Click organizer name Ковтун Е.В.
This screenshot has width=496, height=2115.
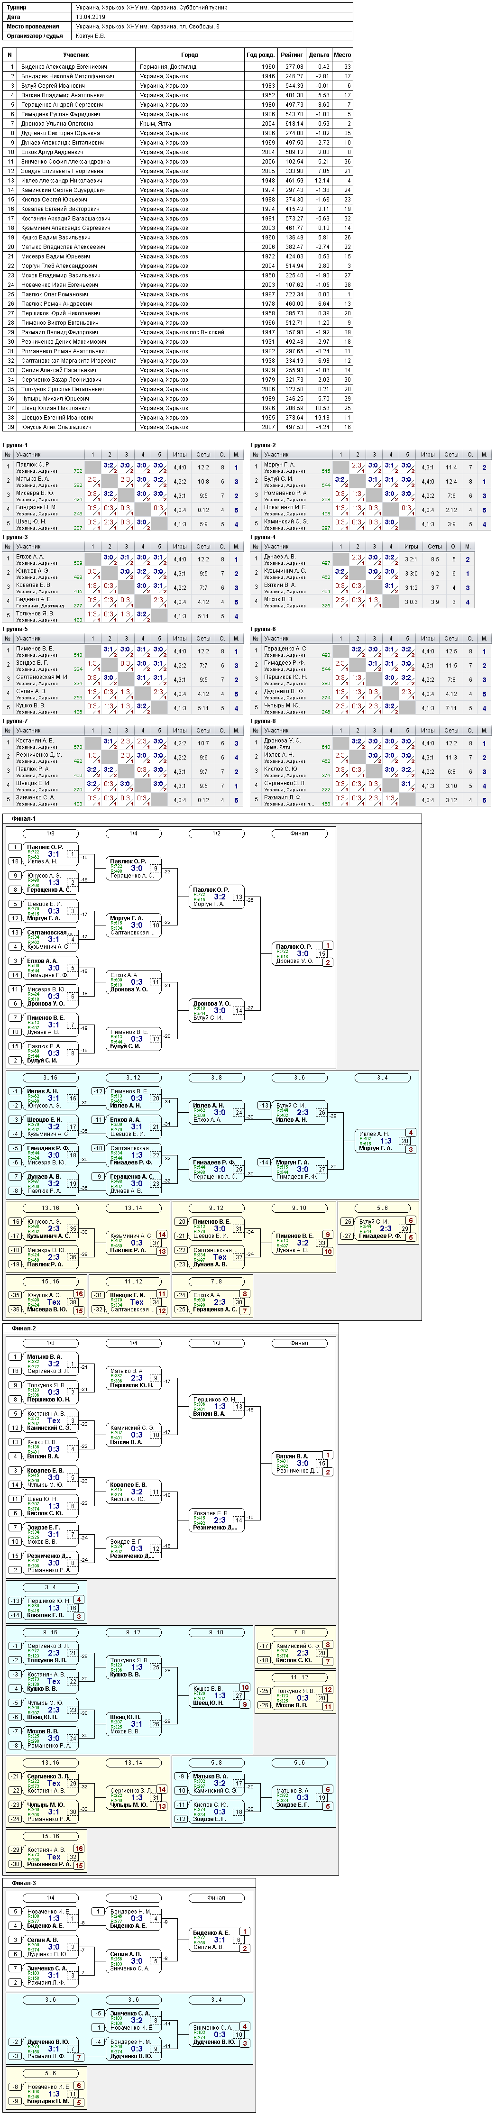pyautogui.click(x=90, y=36)
